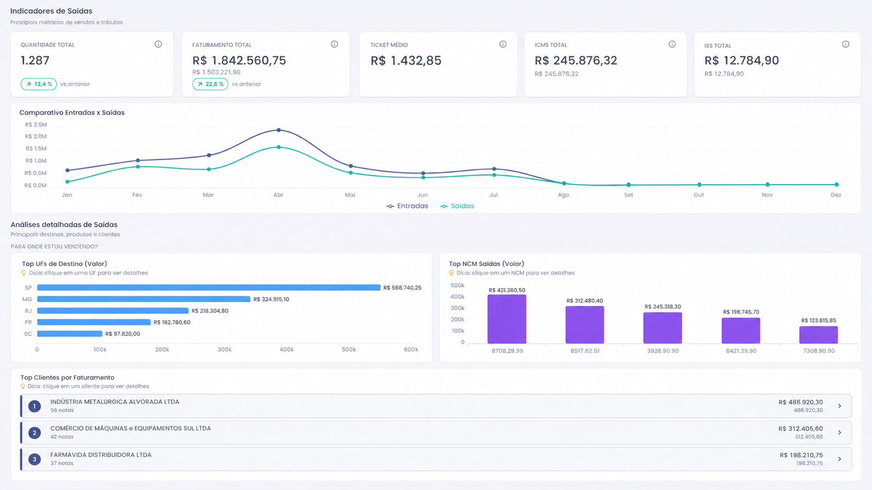Show info for the ICMS Total card
This screenshot has height=490, width=872.
672,44
